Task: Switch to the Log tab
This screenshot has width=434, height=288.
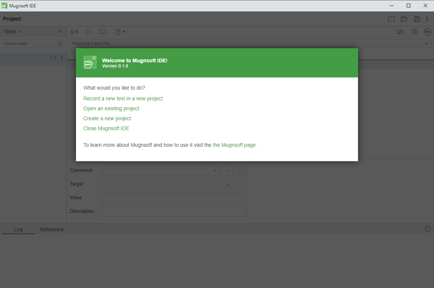Action: tap(18, 229)
